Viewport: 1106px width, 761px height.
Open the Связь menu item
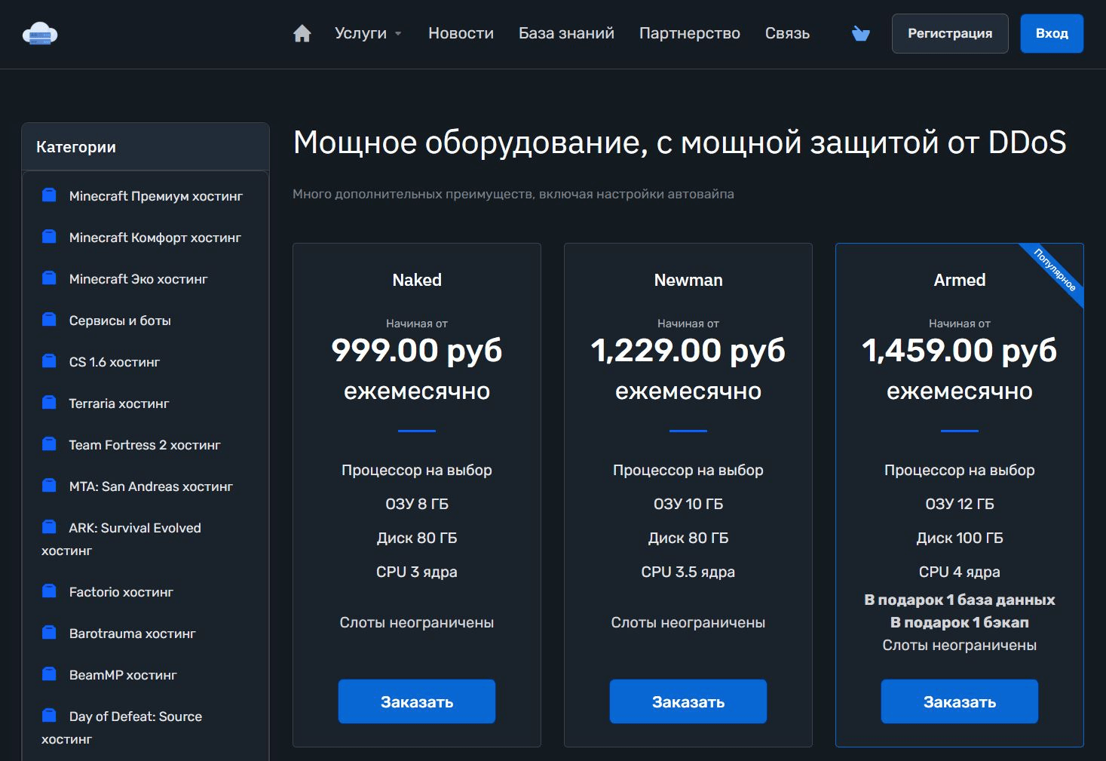pos(787,34)
